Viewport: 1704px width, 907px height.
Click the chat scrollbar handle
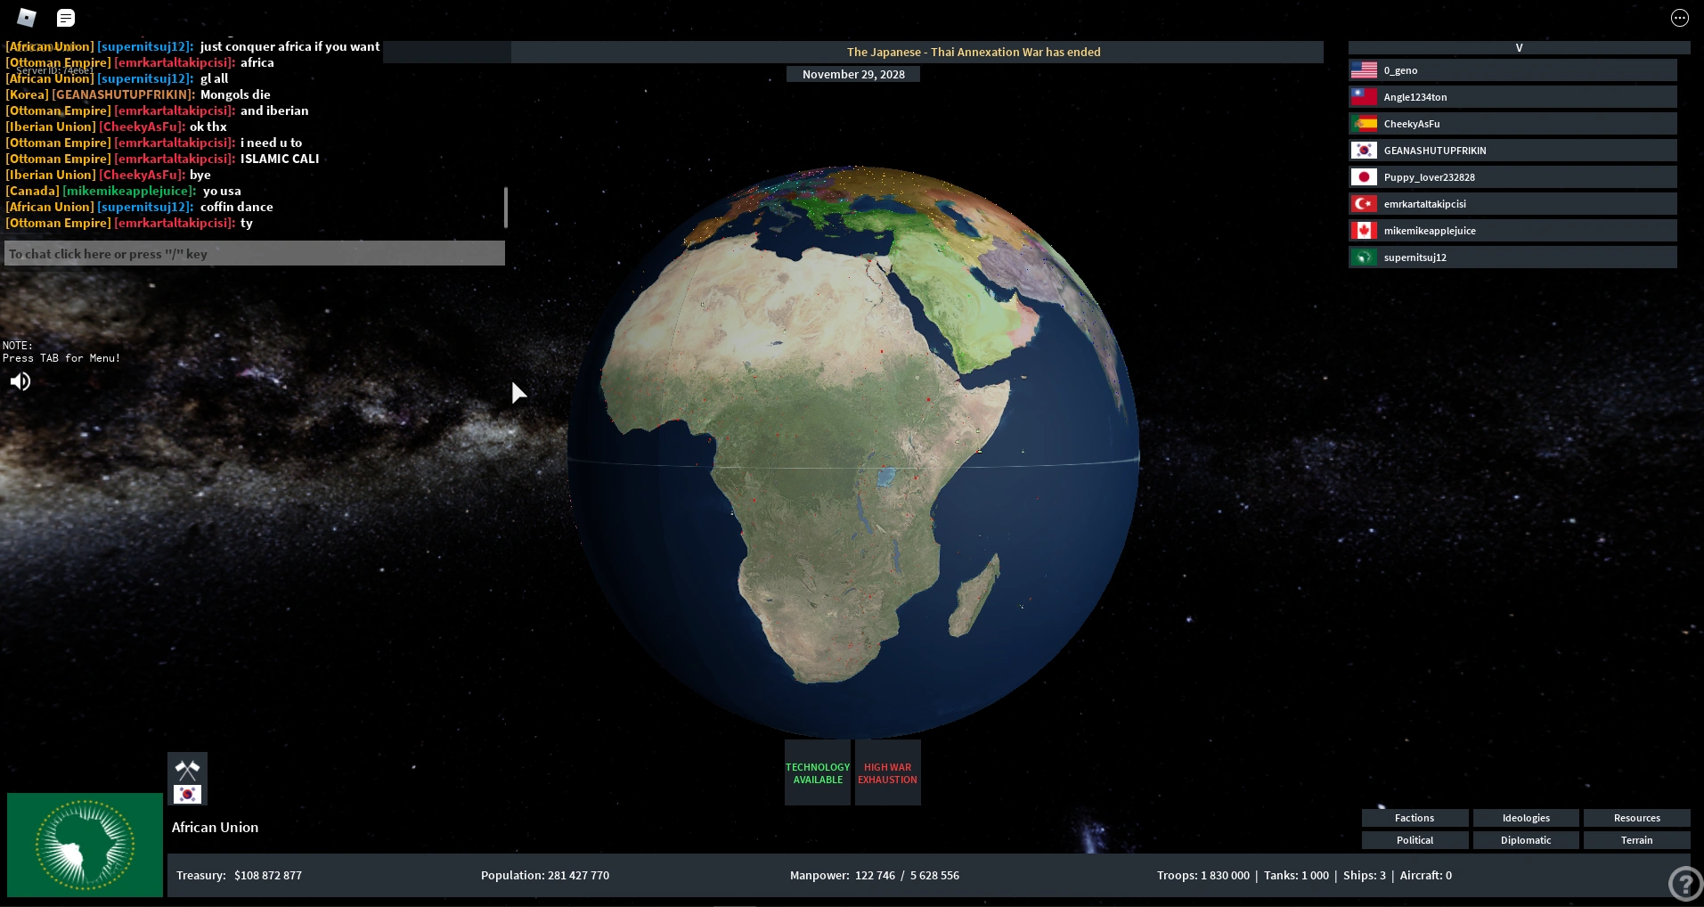coord(505,207)
